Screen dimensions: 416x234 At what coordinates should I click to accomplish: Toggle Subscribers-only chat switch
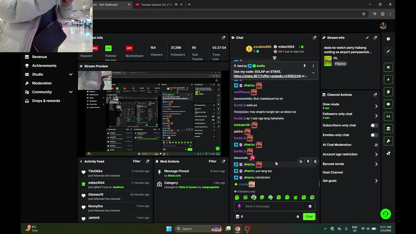point(374,125)
